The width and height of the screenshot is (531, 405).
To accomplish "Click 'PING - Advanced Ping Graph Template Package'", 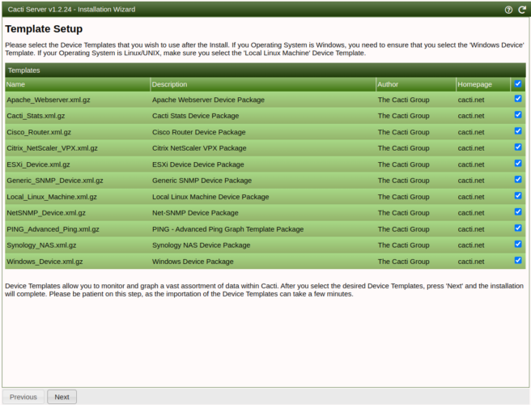I will [228, 229].
